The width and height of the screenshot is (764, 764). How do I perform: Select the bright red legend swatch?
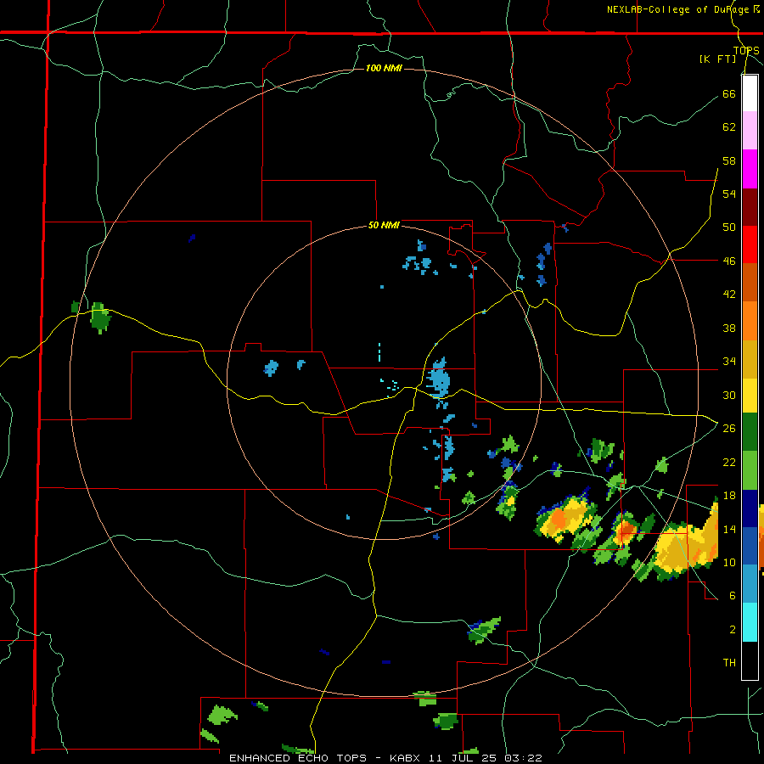(x=750, y=244)
